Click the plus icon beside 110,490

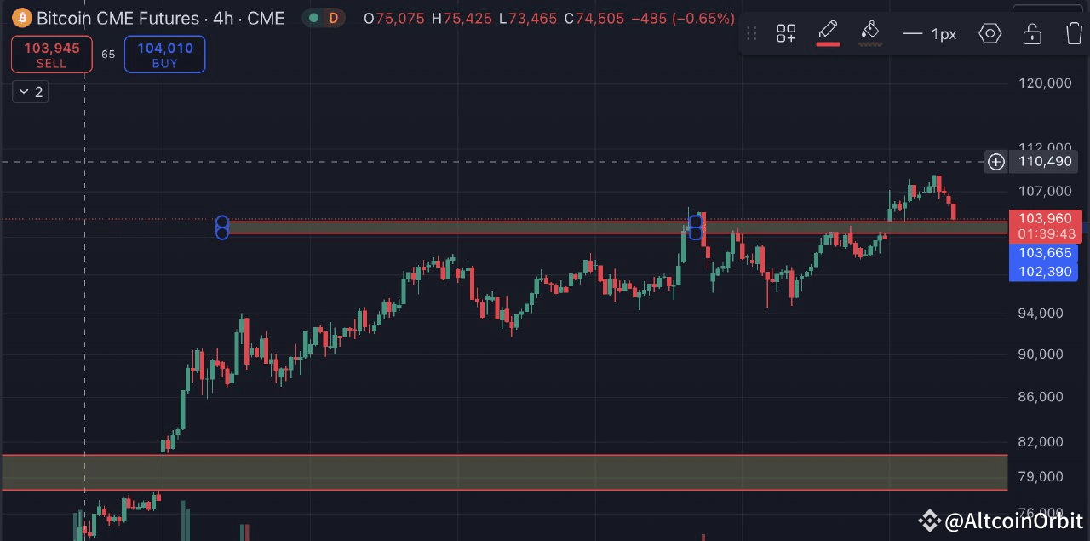[995, 162]
